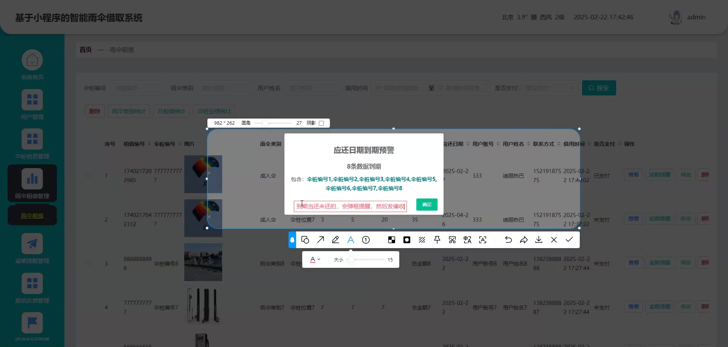This screenshot has width=728, height=347.
Task: Open the text color dropdown in the text options
Action: point(315,259)
